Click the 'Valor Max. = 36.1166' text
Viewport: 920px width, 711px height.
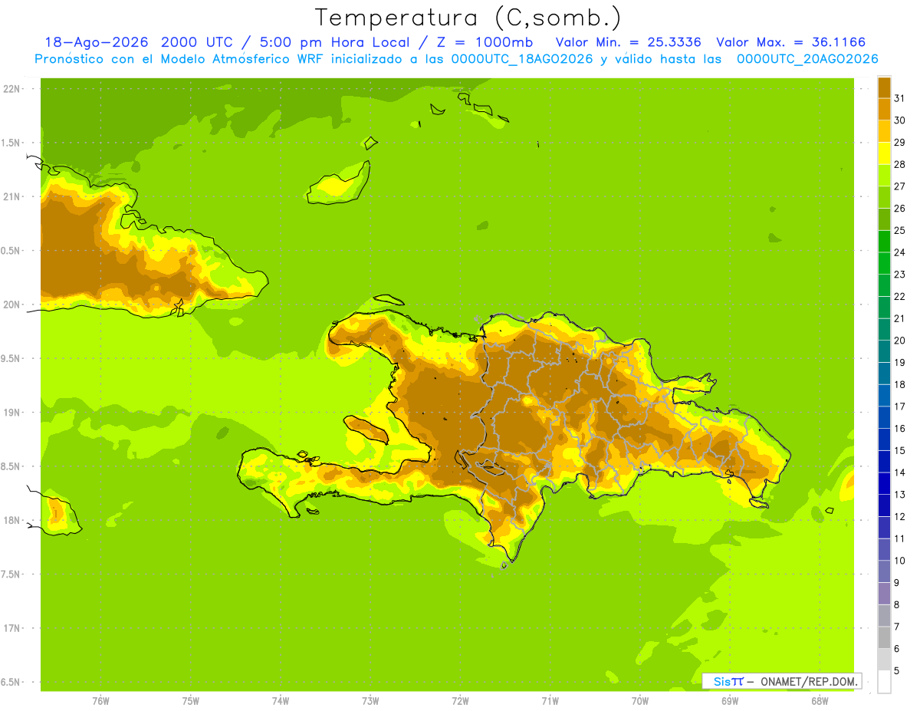coord(790,42)
